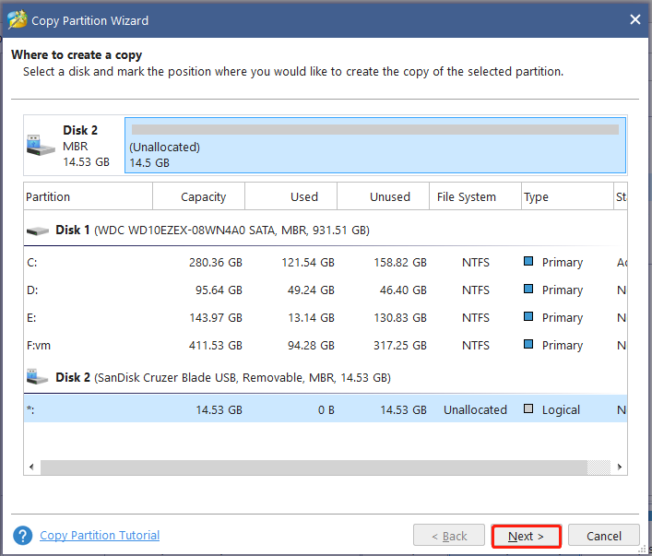The height and width of the screenshot is (556, 652).
Task: Click the Logical type label
Action: click(x=561, y=410)
